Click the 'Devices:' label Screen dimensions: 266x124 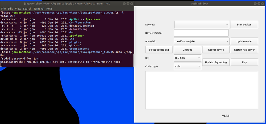150,24
